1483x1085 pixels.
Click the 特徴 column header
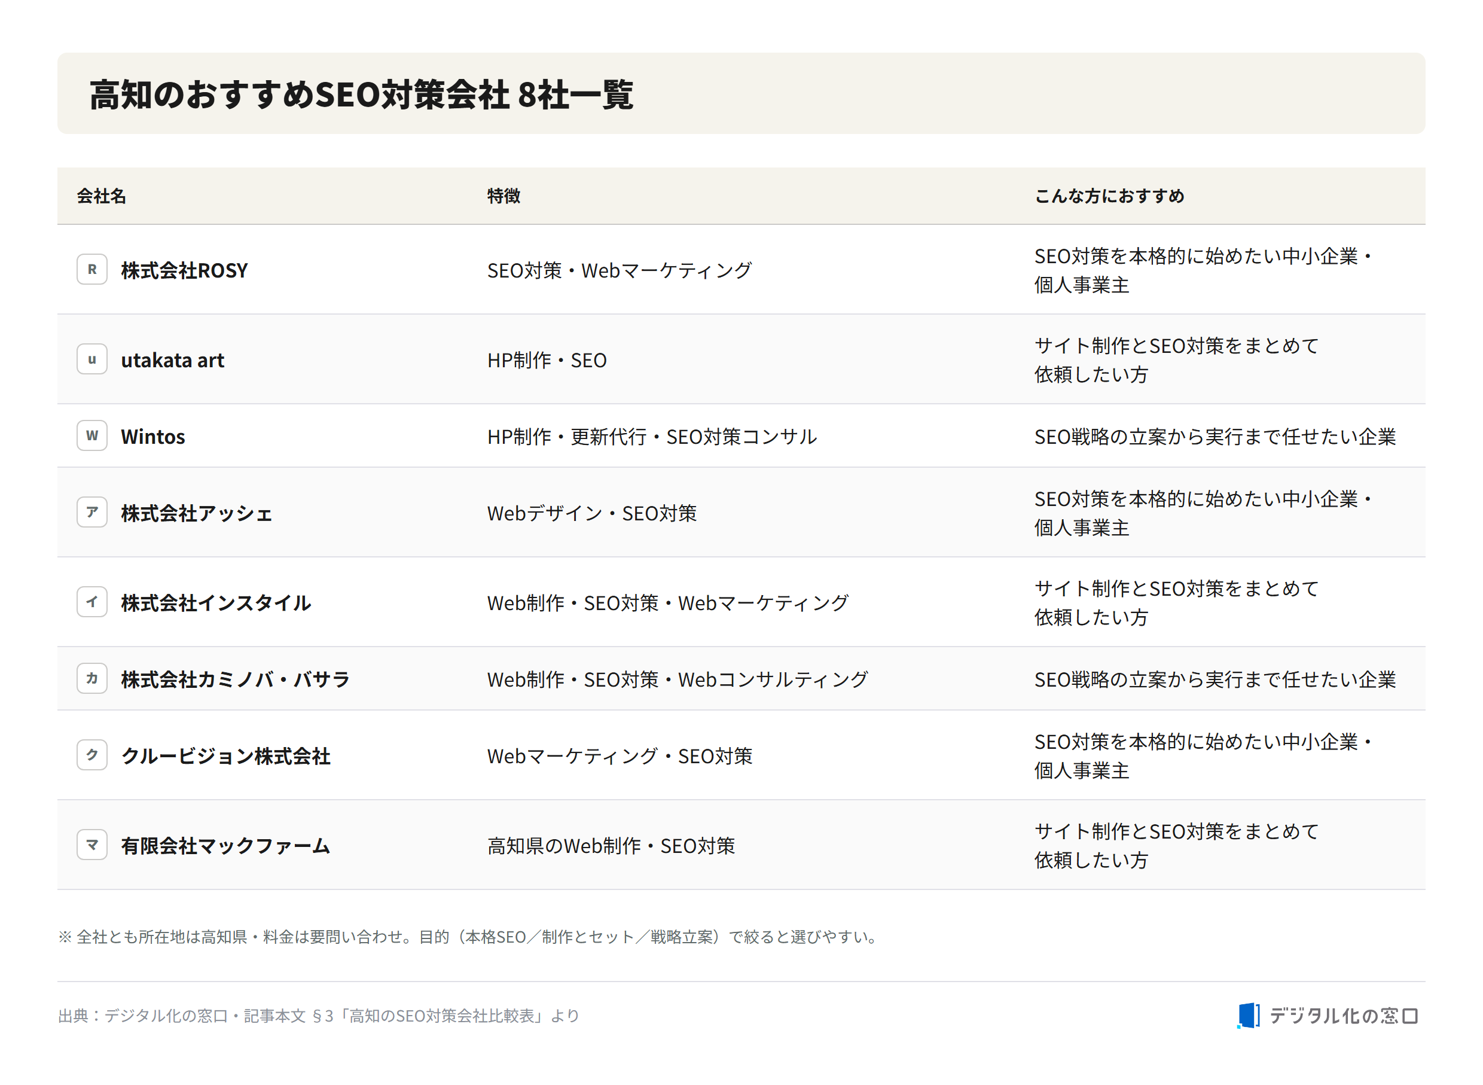click(x=504, y=196)
